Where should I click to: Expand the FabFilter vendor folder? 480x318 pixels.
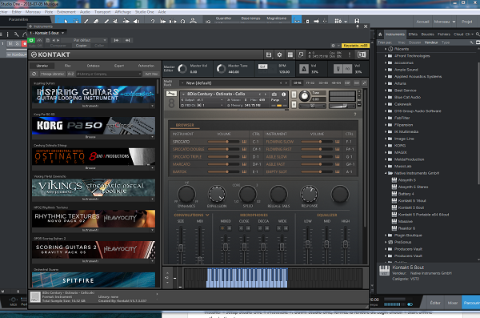(386, 118)
